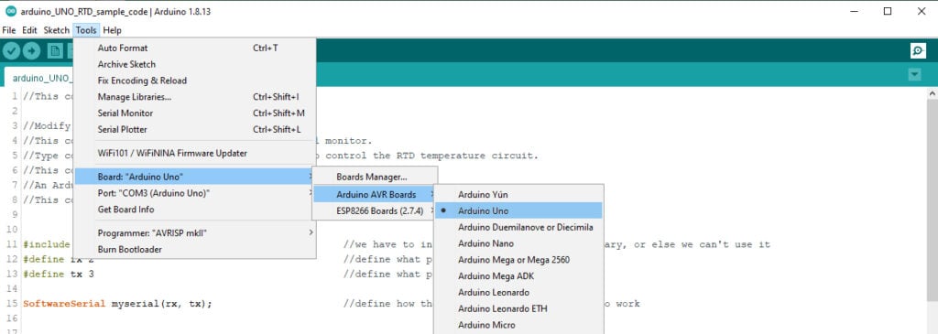Open the Serial Monitor magnifier icon
Image resolution: width=938 pixels, height=334 pixels.
(918, 51)
